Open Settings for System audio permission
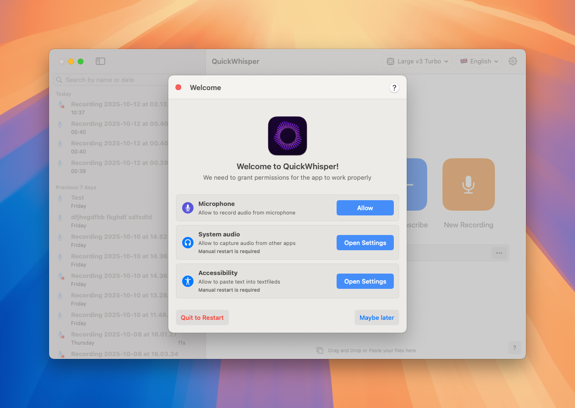Screen dimensions: 575x408 click(365, 243)
